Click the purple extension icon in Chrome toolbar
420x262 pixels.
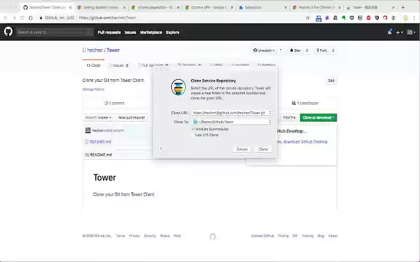tap(327, 18)
